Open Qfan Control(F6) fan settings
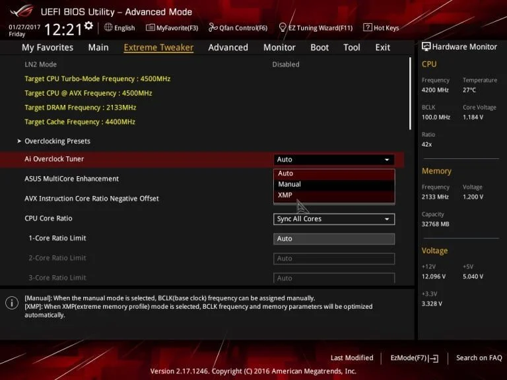Viewport: 507px width, 380px height. coord(238,28)
